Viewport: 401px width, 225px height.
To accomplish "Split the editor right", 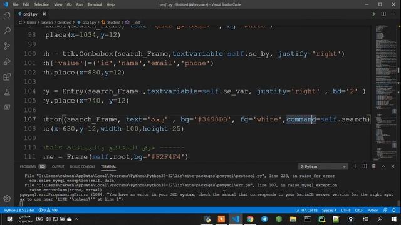I will pos(383,14).
